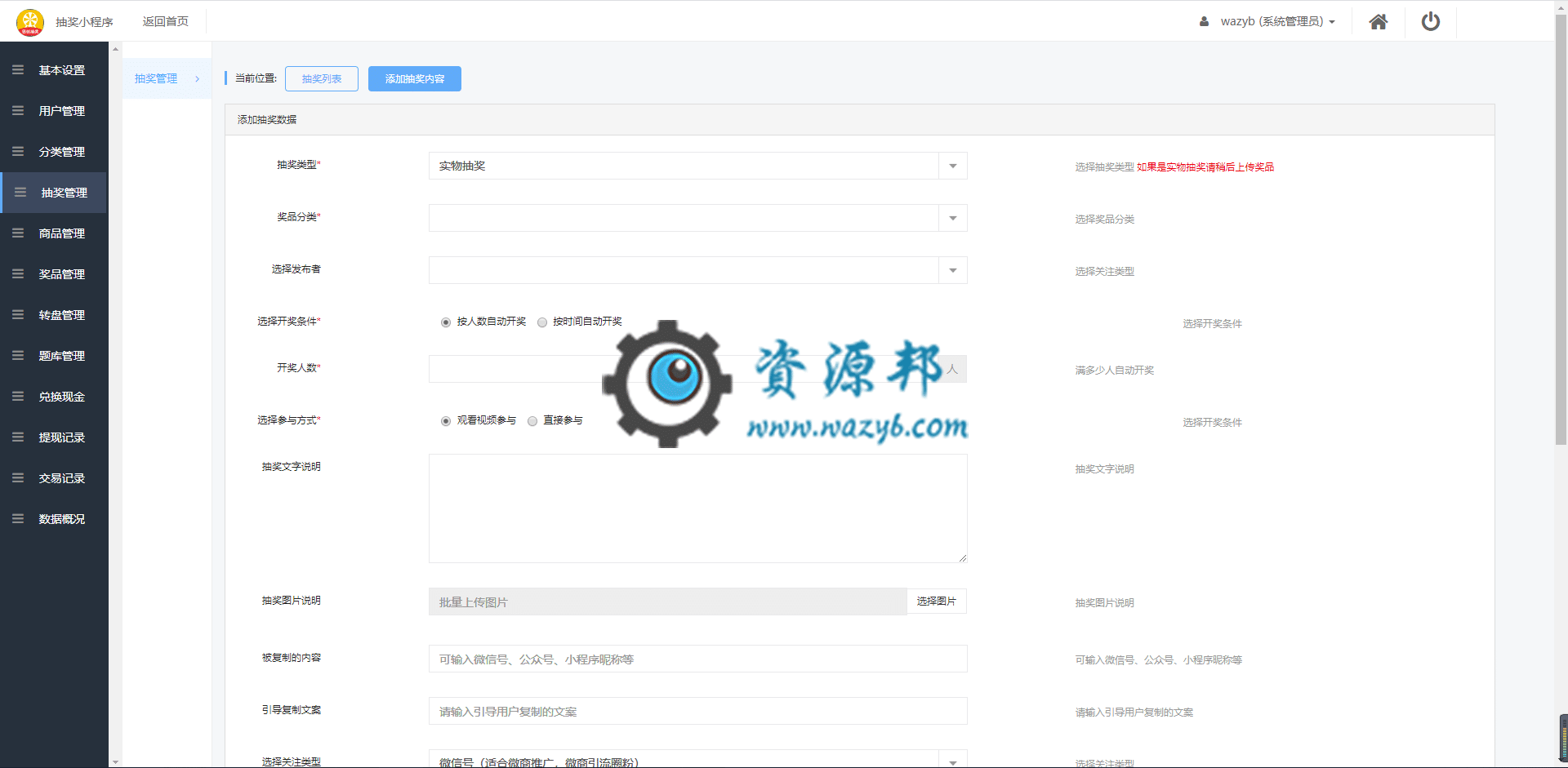This screenshot has height=768, width=1568.
Task: Click hamburger icon beside 数据概况
Action: coord(18,519)
